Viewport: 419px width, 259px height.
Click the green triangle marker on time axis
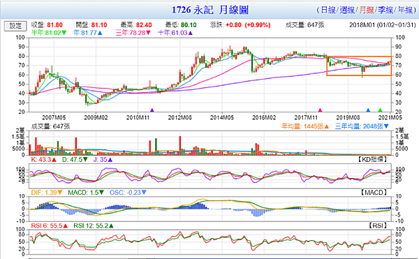pos(381,110)
